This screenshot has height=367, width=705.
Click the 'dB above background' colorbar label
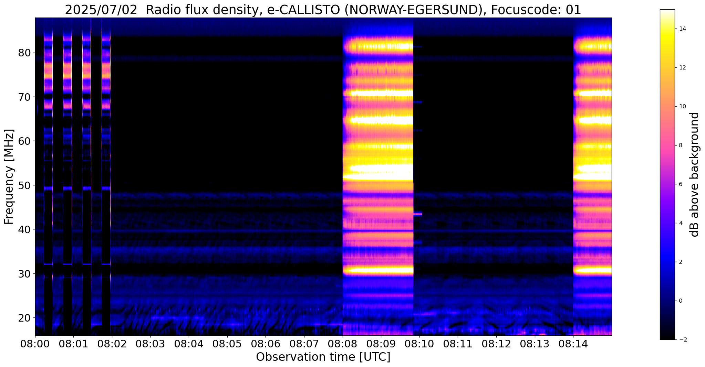point(695,174)
